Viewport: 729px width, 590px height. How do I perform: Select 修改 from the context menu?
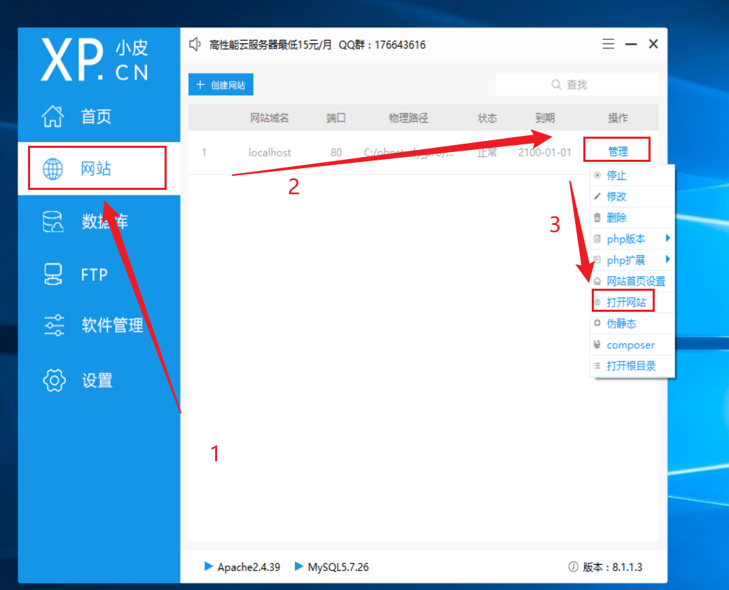pyautogui.click(x=632, y=196)
